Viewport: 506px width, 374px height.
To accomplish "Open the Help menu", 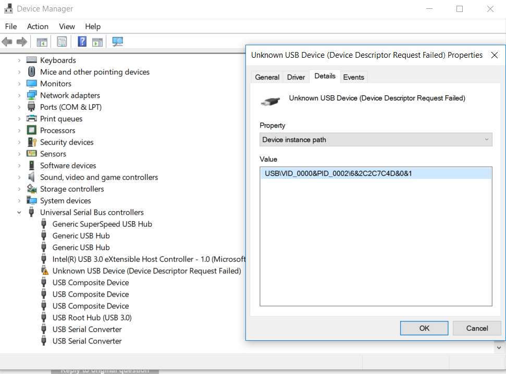I will tap(93, 27).
